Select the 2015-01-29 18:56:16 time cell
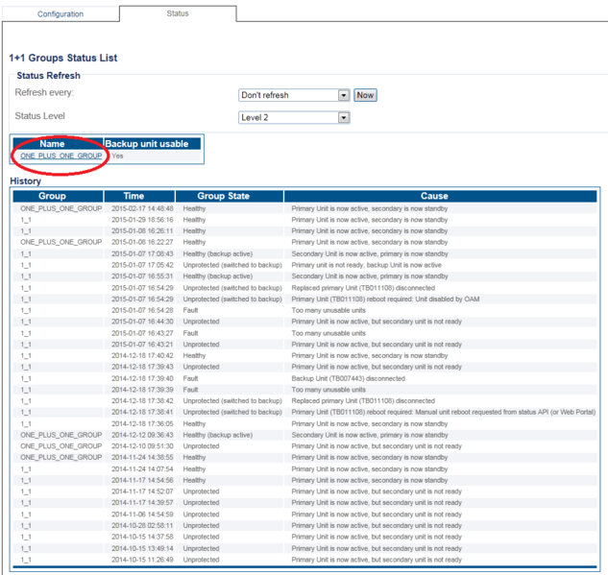 click(142, 220)
